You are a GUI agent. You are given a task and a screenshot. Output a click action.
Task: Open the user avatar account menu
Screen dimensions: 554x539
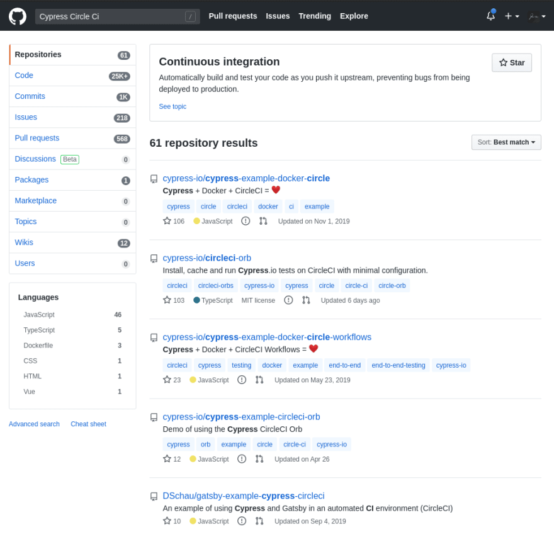point(536,16)
